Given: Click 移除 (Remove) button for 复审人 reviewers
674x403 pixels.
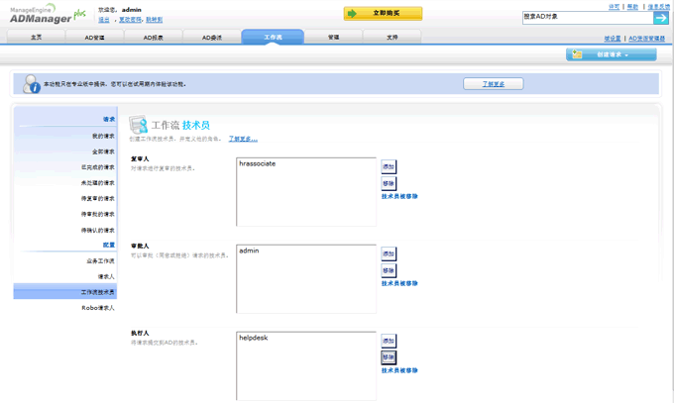Looking at the screenshot, I should pyautogui.click(x=389, y=183).
